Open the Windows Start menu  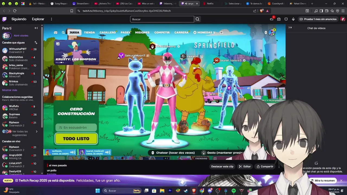point(98,191)
